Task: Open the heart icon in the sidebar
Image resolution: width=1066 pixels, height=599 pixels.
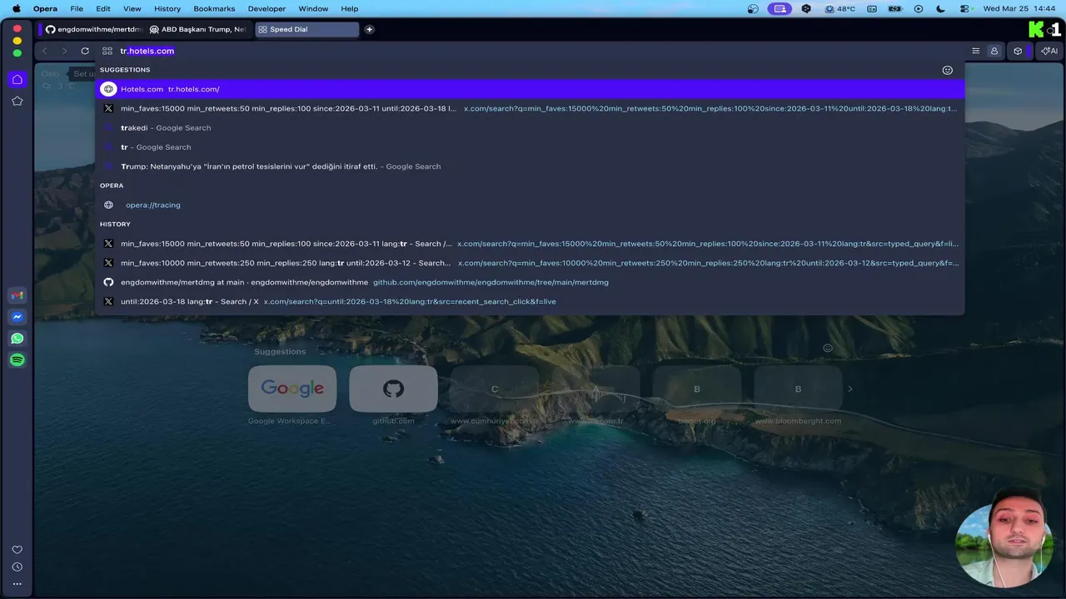Action: [x=17, y=550]
